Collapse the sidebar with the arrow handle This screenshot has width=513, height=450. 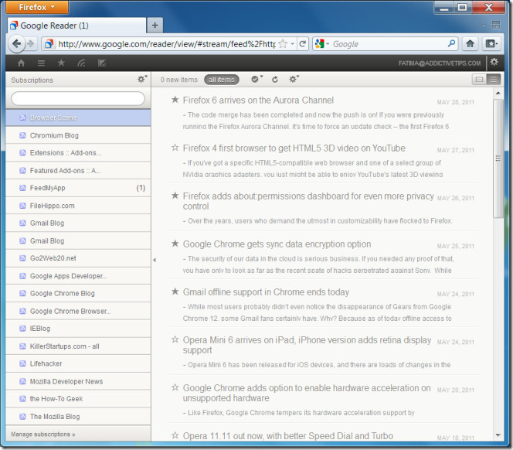pos(154,260)
